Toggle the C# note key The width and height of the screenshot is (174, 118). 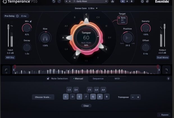[69, 90]
